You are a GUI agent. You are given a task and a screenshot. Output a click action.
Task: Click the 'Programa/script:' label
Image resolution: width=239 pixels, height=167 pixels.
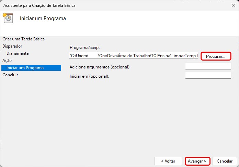click(x=84, y=48)
